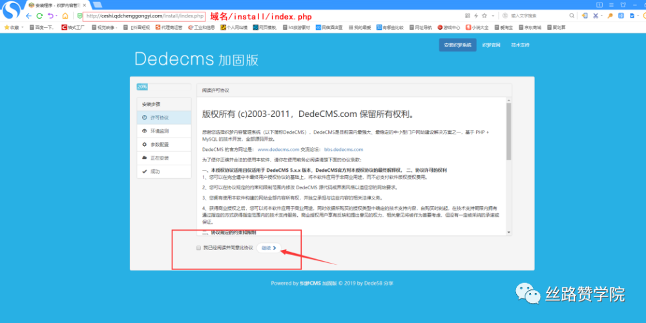The image size is (646, 323).
Task: Click the license scrollbar down arrow
Action: [509, 233]
